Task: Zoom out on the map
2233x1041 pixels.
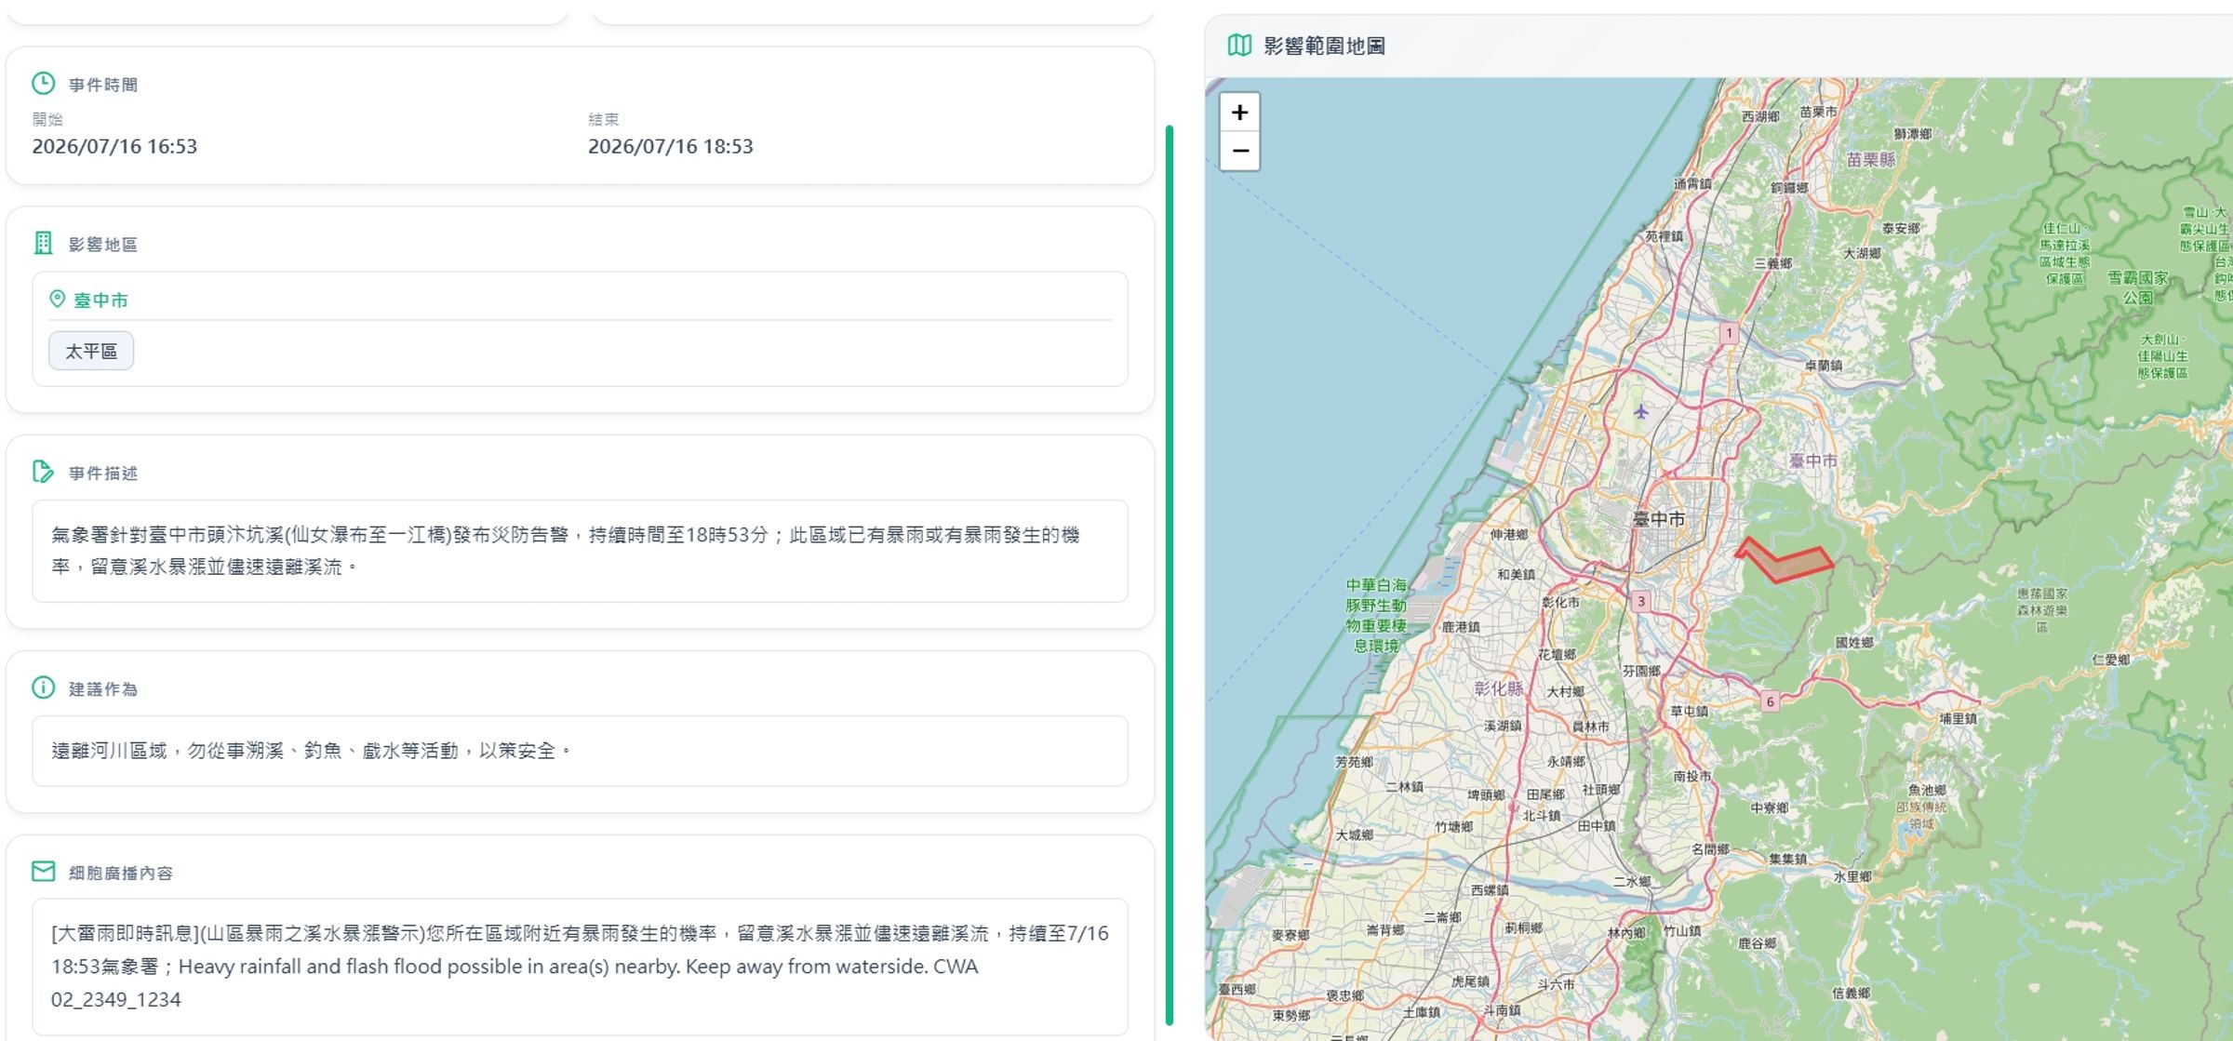Action: (1239, 151)
